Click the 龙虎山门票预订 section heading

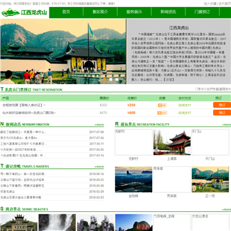(x=31, y=89)
